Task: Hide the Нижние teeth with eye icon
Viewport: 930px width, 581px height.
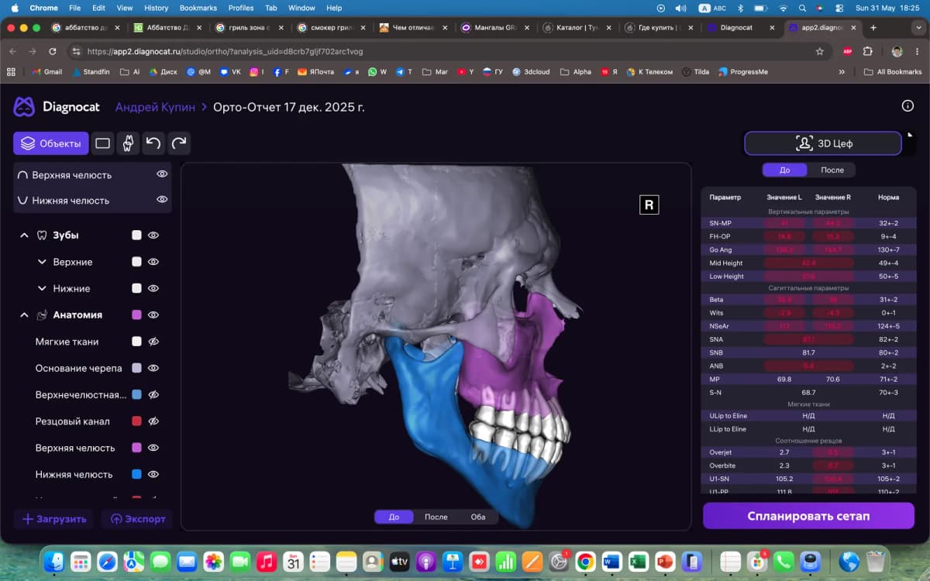Action: point(153,288)
